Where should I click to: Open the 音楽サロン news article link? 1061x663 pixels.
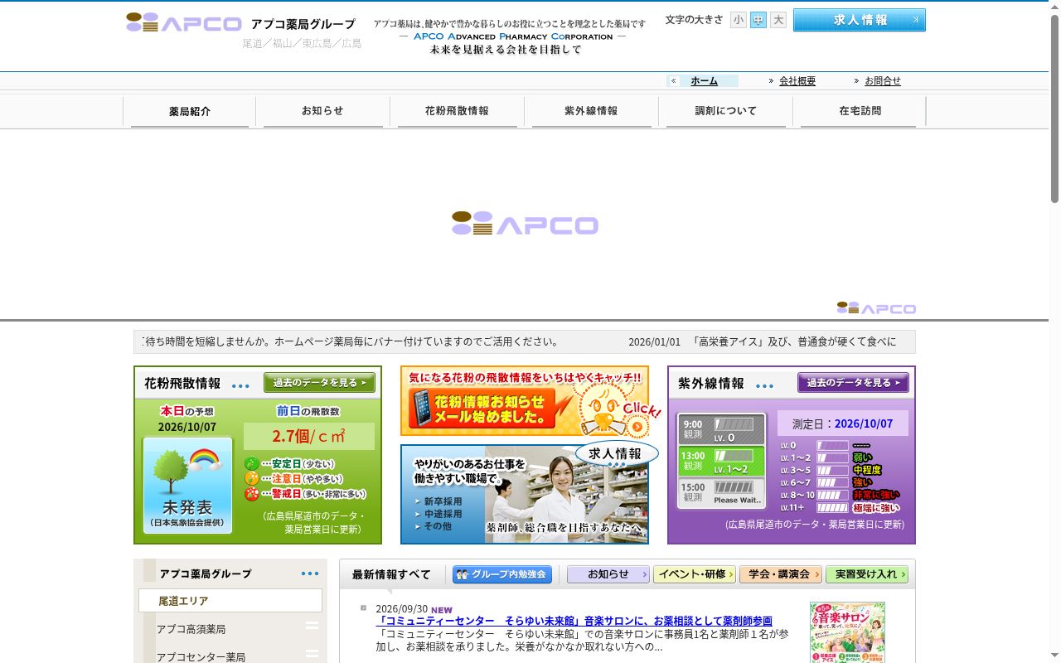pyautogui.click(x=574, y=621)
